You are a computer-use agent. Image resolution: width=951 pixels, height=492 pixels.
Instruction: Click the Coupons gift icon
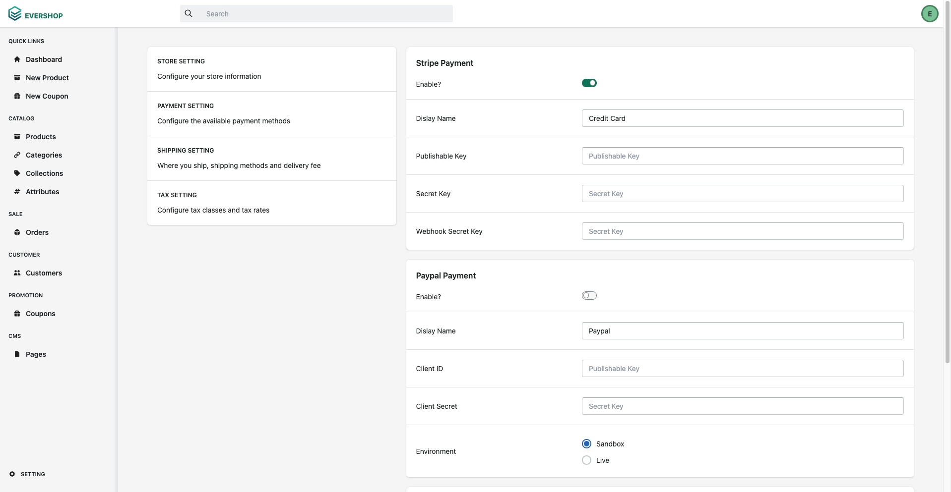[x=17, y=314]
